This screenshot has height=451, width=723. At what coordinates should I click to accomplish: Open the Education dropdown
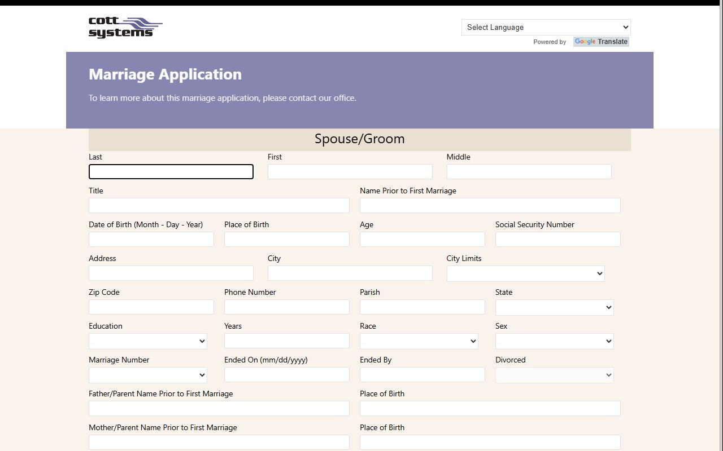point(148,341)
